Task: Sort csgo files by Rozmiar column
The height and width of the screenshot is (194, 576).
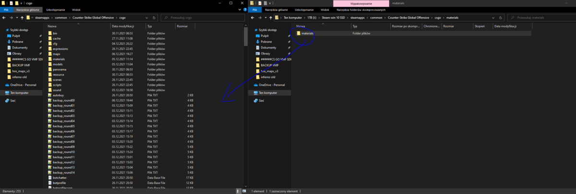Action: pyautogui.click(x=186, y=26)
